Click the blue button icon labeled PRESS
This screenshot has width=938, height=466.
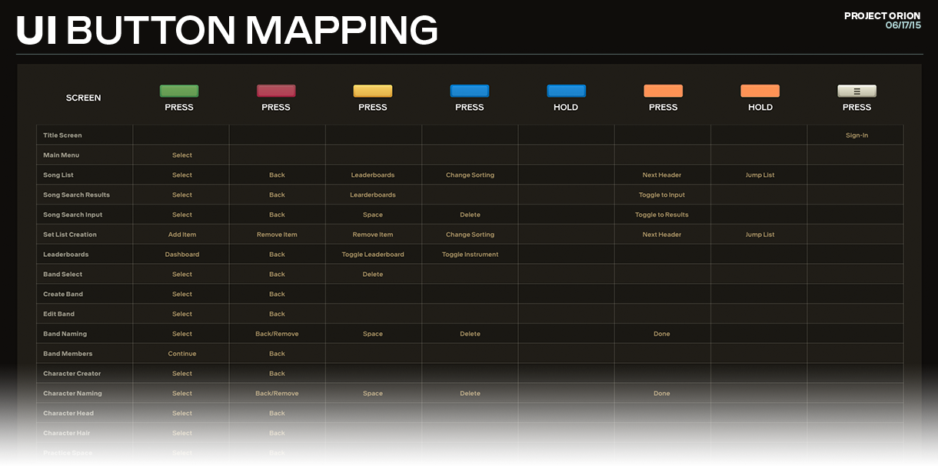pos(470,91)
